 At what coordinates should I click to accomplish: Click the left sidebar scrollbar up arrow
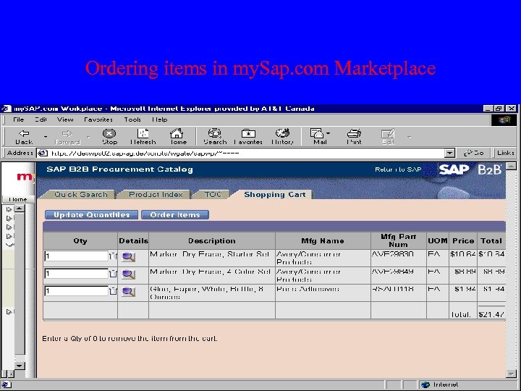[20, 209]
